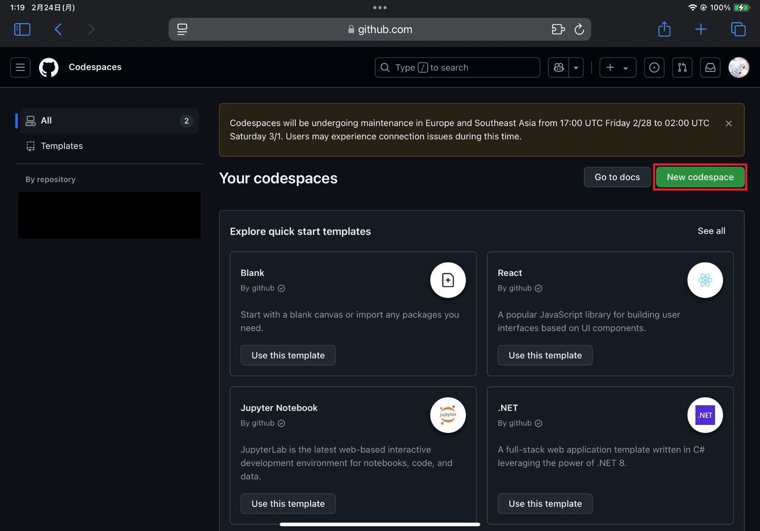
Task: Click See all quick start templates
Action: (x=711, y=231)
